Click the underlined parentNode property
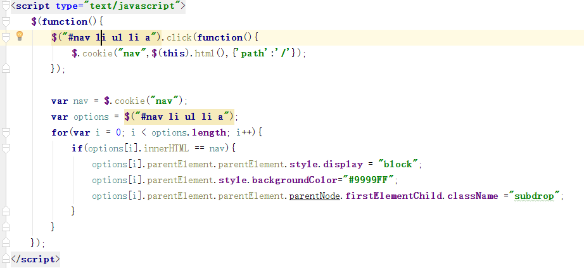This screenshot has height=268, width=584. [x=314, y=196]
